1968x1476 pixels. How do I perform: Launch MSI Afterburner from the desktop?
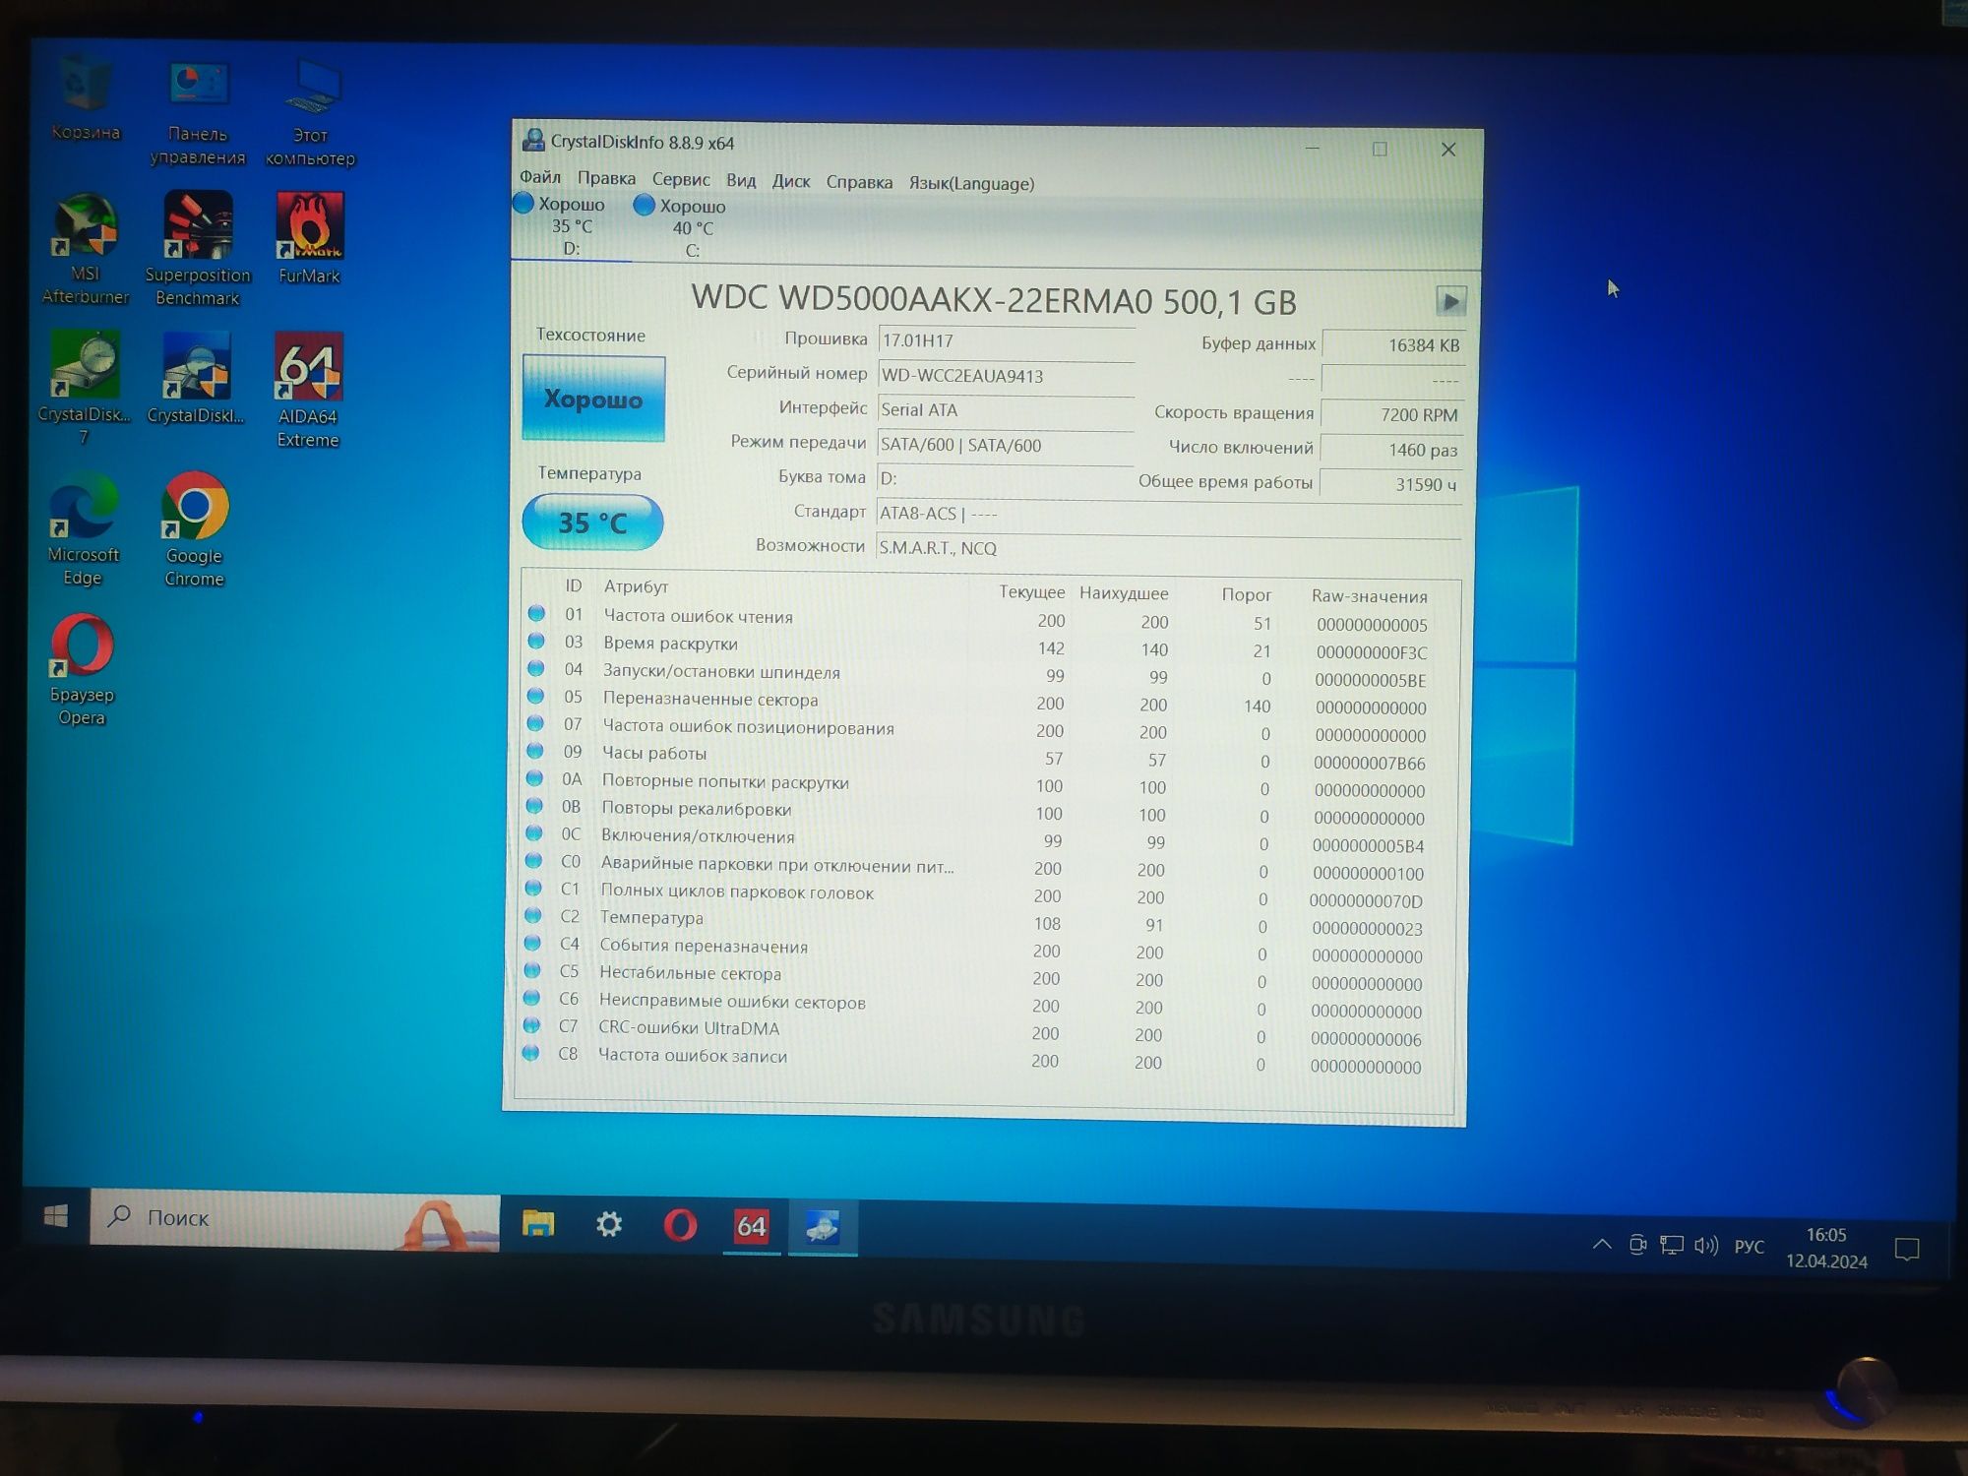(86, 248)
